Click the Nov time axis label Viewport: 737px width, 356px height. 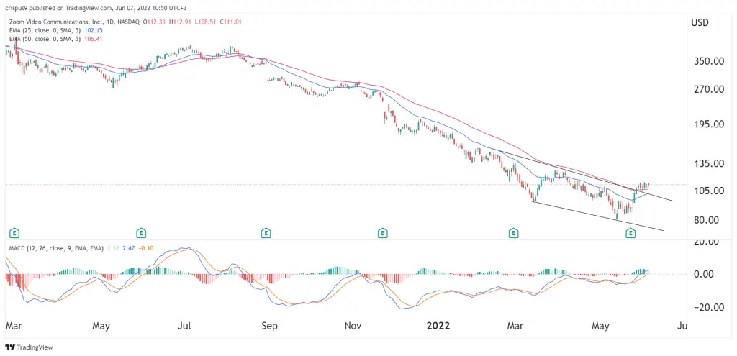353,325
